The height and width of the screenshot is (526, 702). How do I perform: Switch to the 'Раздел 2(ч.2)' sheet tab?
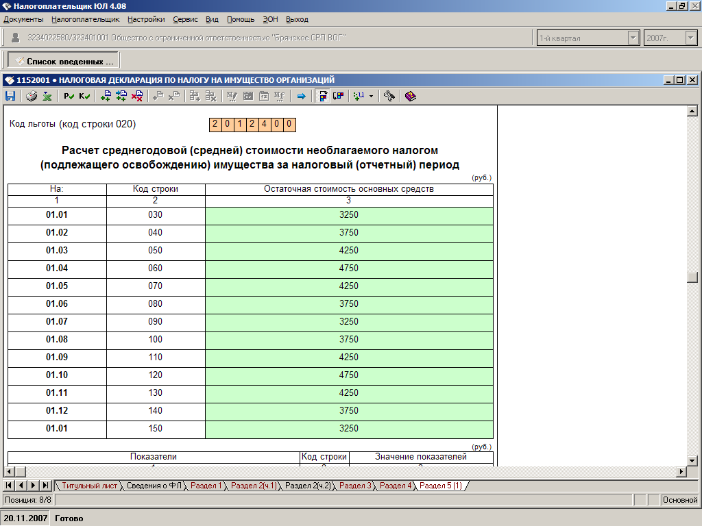point(308,486)
